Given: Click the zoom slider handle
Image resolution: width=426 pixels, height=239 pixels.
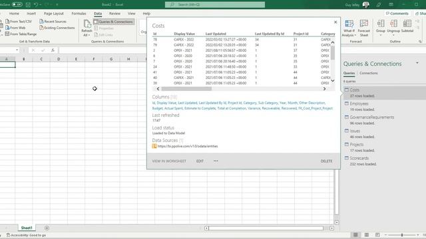Looking at the screenshot, I should click(402, 235).
